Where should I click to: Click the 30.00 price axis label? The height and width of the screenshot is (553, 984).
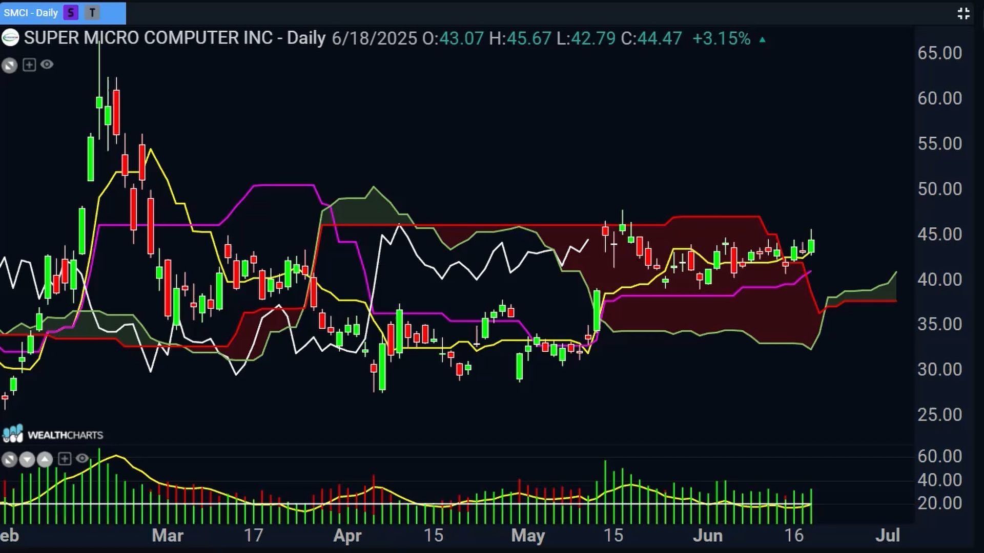point(940,370)
